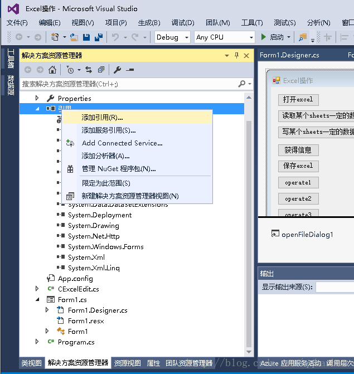Click the Collapse All icon
Viewport: 354px width, 374px height.
click(x=101, y=70)
